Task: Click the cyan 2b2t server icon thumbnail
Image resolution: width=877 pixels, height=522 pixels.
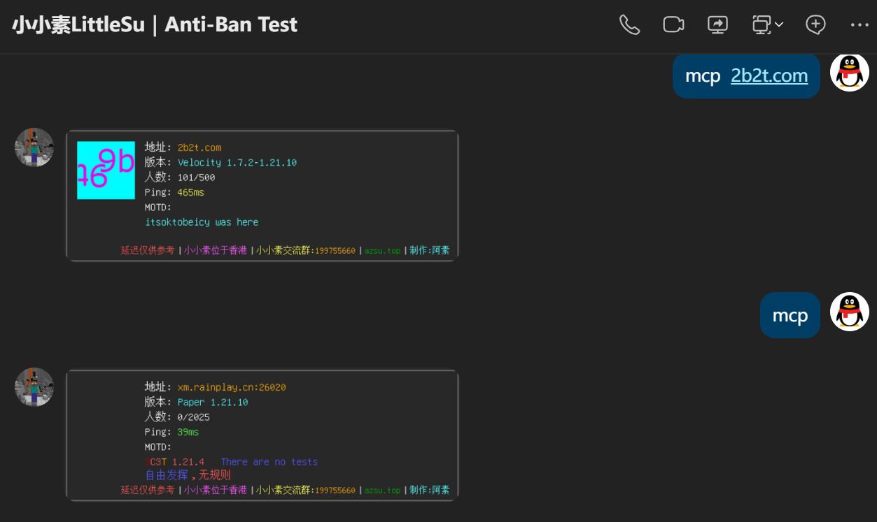Action: pos(106,170)
